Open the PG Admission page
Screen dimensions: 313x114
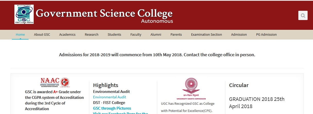(266, 34)
